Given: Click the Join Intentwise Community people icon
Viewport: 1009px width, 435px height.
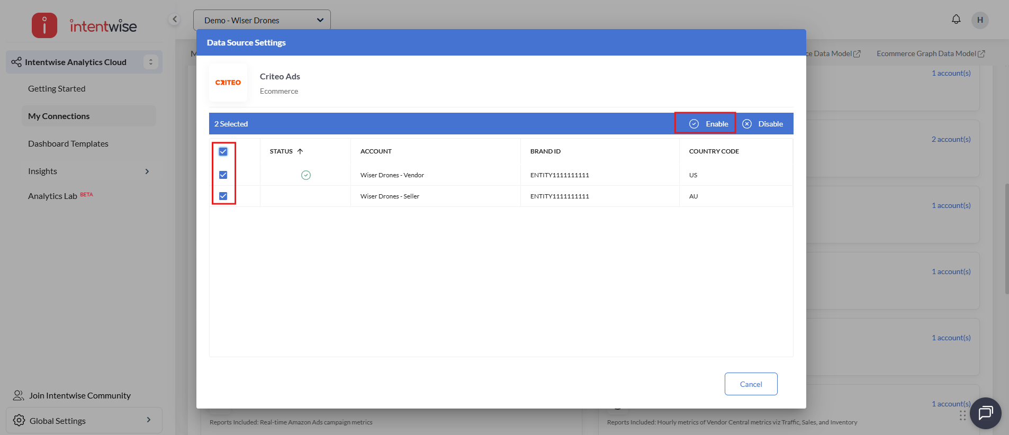Looking at the screenshot, I should coord(19,395).
